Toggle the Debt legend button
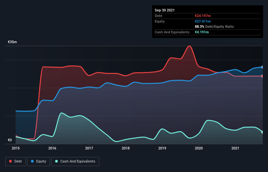This screenshot has height=172, width=268. click(x=16, y=162)
